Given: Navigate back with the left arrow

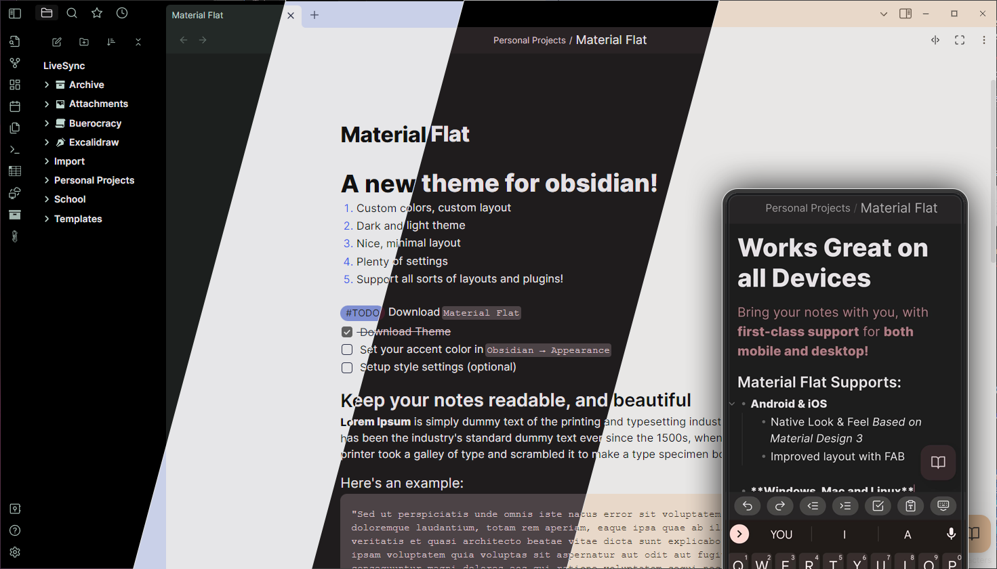Looking at the screenshot, I should click(184, 40).
